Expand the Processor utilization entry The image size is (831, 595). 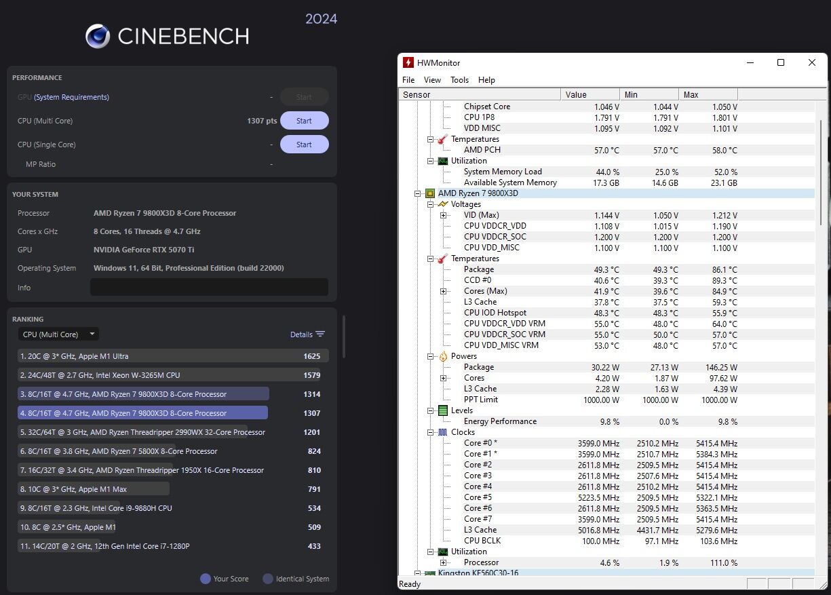point(444,562)
